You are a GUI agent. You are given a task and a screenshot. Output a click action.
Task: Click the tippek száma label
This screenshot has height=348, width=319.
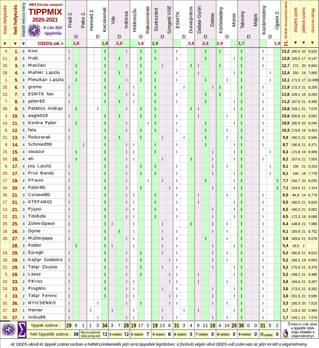pyautogui.click(x=46, y=325)
